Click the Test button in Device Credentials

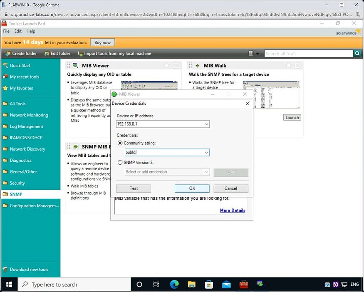point(134,188)
